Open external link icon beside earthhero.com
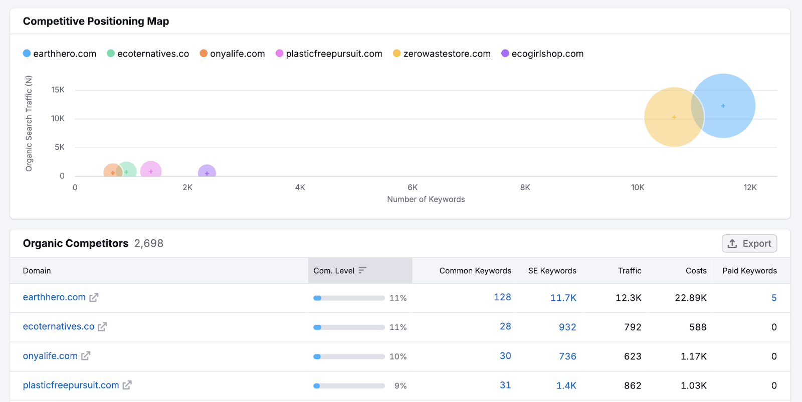This screenshot has height=402, width=802. pyautogui.click(x=94, y=297)
